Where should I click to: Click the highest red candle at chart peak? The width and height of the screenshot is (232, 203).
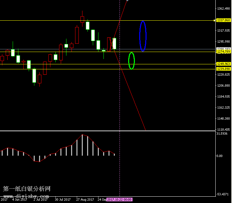tap(82, 19)
